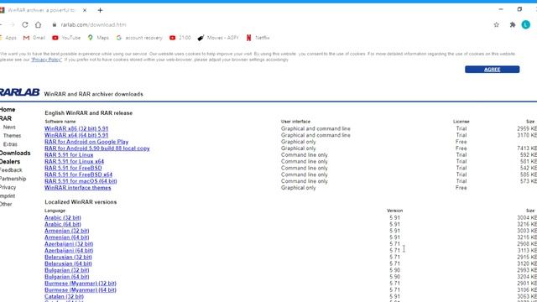This screenshot has width=537, height=302.
Task: Download Azerbaijani (64 bit) WinRAR
Action: pyautogui.click(x=69, y=250)
